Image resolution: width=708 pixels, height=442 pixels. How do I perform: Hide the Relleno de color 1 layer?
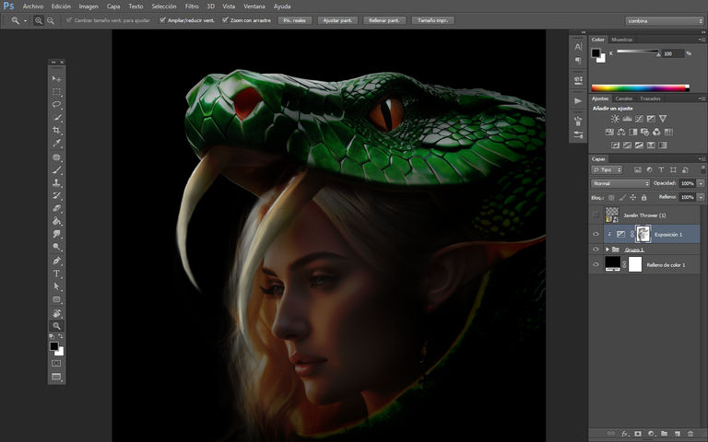point(596,264)
